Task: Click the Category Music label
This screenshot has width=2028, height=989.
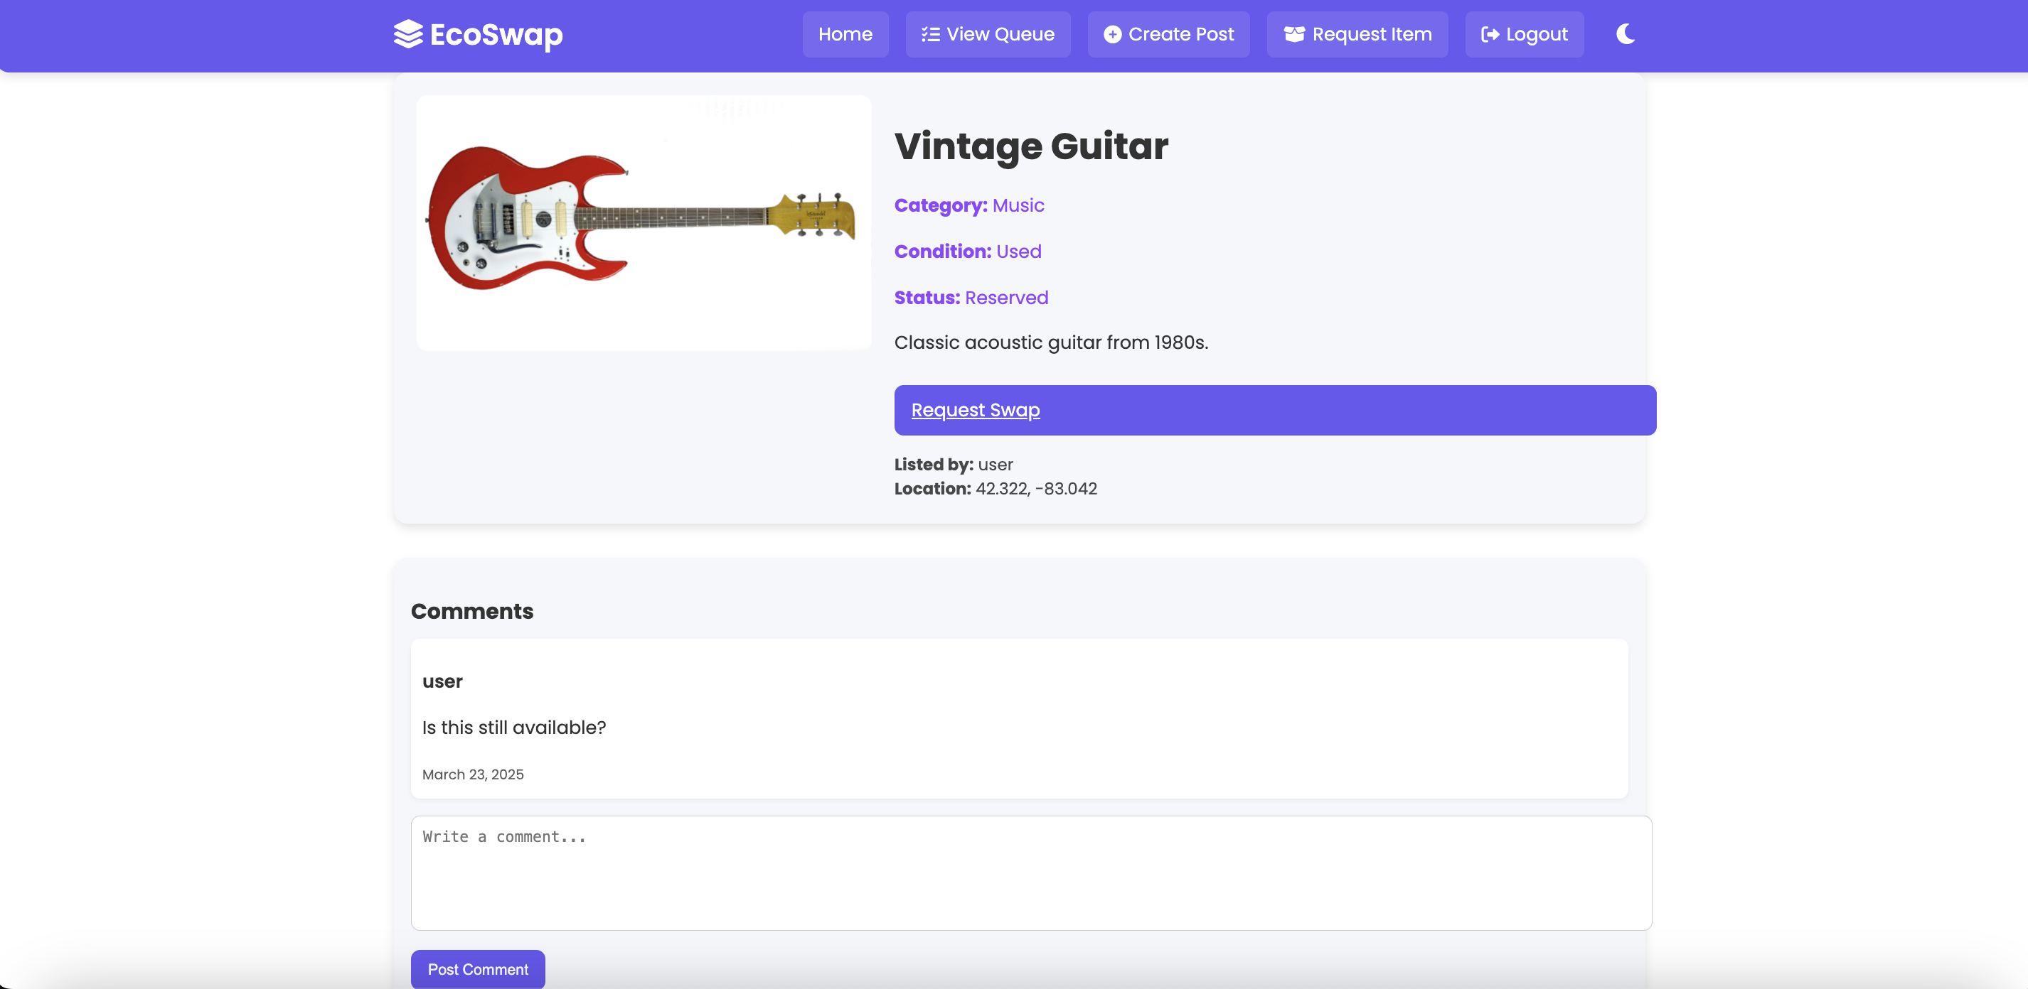Action: tap(968, 205)
